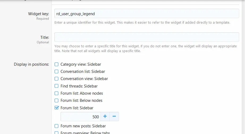
Task: Enable Conversation list: Sidebar position
Action: point(56,72)
